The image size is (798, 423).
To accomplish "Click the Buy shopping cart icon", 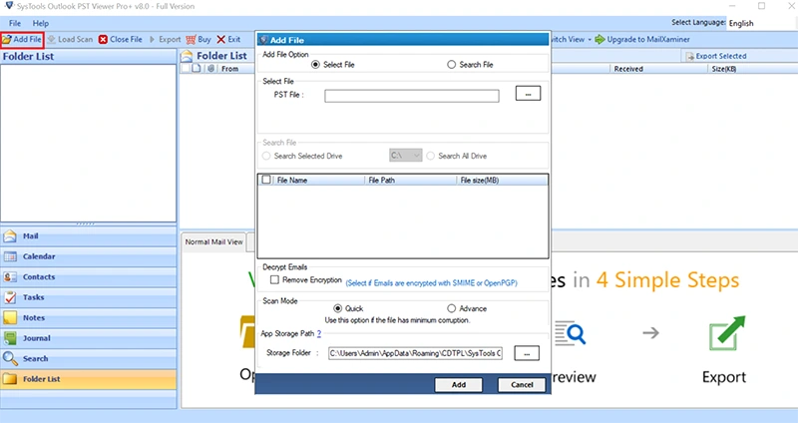I will pyautogui.click(x=191, y=39).
